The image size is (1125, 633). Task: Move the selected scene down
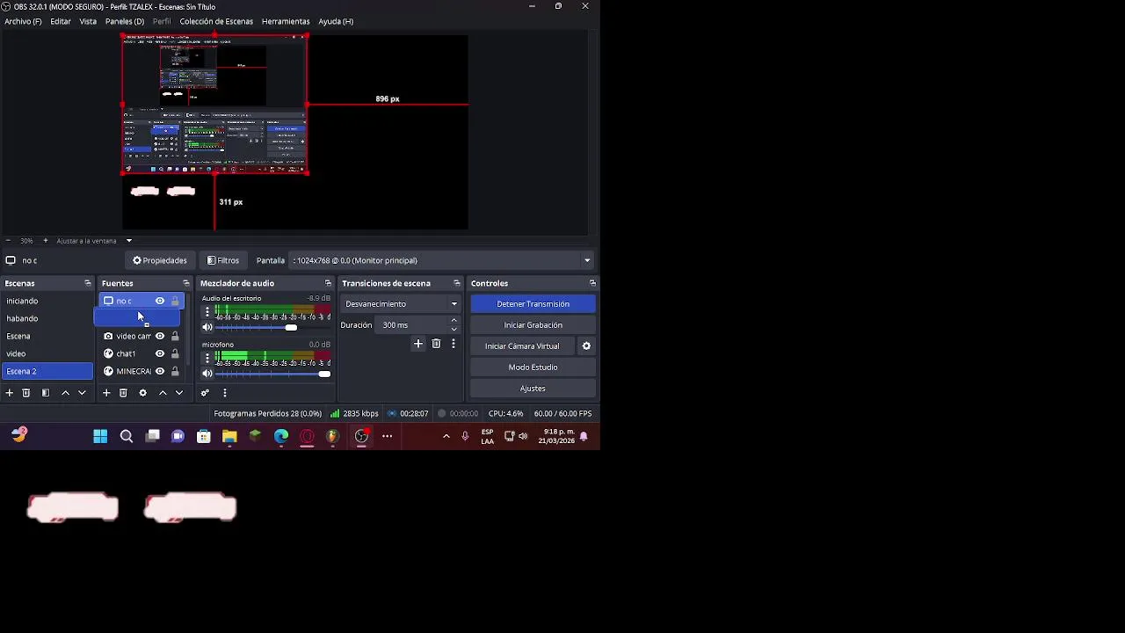click(82, 393)
